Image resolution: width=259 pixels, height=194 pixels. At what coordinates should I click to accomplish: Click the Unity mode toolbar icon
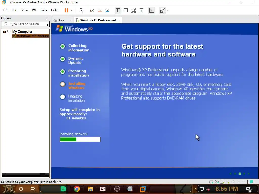point(141,10)
